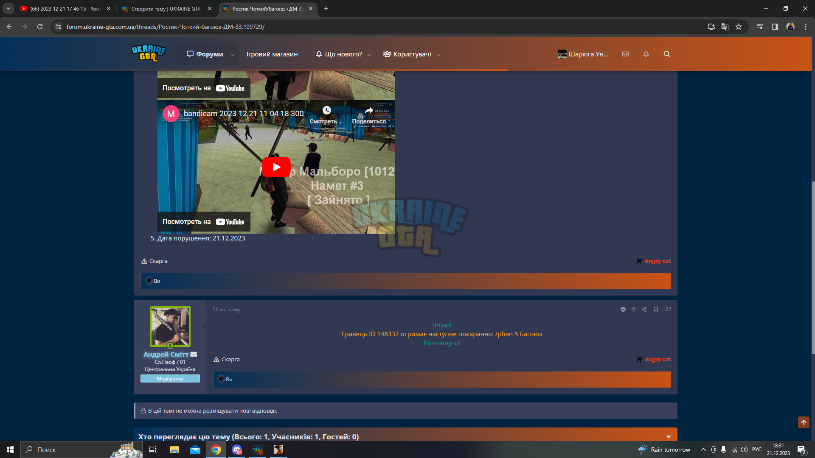This screenshot has height=458, width=815.
Task: Toggle the bookmark star for this page
Action: [x=739, y=27]
